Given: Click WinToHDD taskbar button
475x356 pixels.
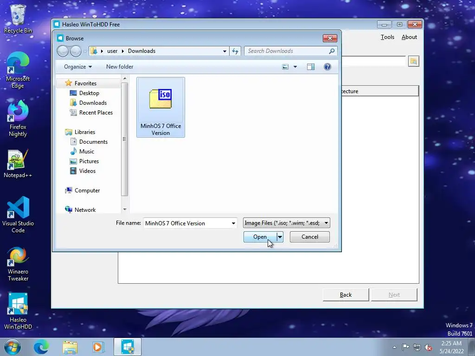Looking at the screenshot, I should coord(128,347).
